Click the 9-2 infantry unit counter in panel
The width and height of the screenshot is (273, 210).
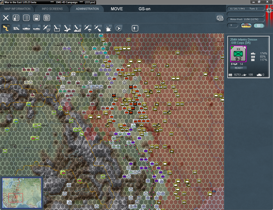coord(238,54)
